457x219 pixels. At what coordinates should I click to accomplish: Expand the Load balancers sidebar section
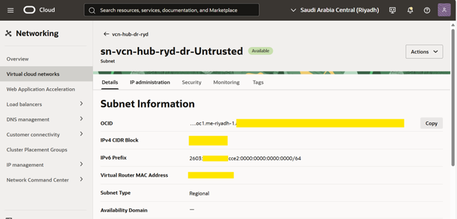pyautogui.click(x=82, y=104)
